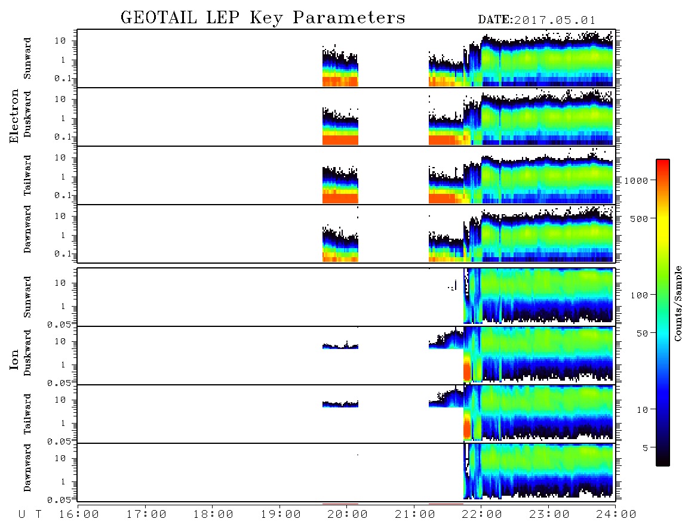Click the 10 tick on Electron Sunward axis
This screenshot has width=682, height=525.
60,41
